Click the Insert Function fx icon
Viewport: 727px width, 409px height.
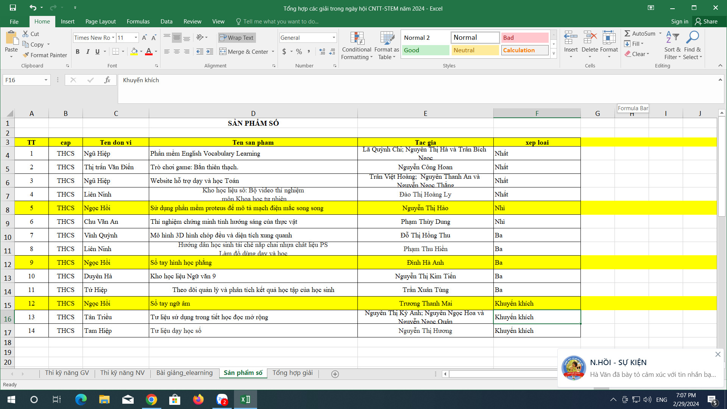pyautogui.click(x=107, y=80)
